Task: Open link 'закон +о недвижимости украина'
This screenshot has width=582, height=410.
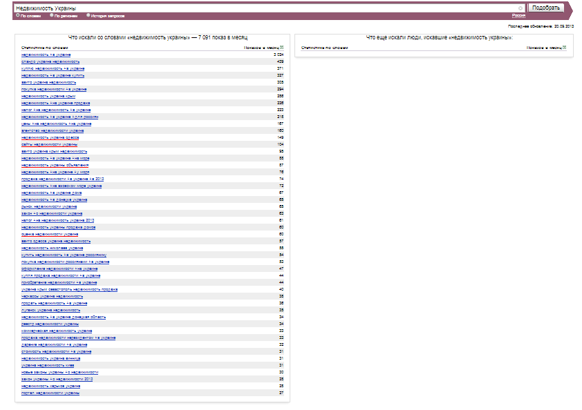Action: click(x=52, y=214)
